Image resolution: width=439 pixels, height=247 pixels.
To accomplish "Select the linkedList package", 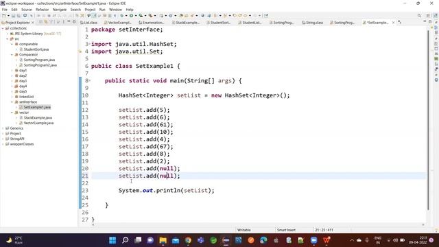I will point(26,97).
